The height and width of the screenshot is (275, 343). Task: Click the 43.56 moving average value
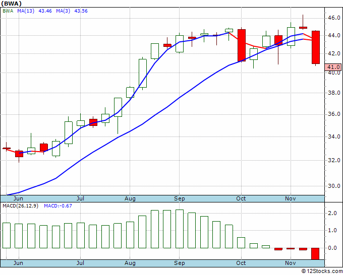coord(81,11)
